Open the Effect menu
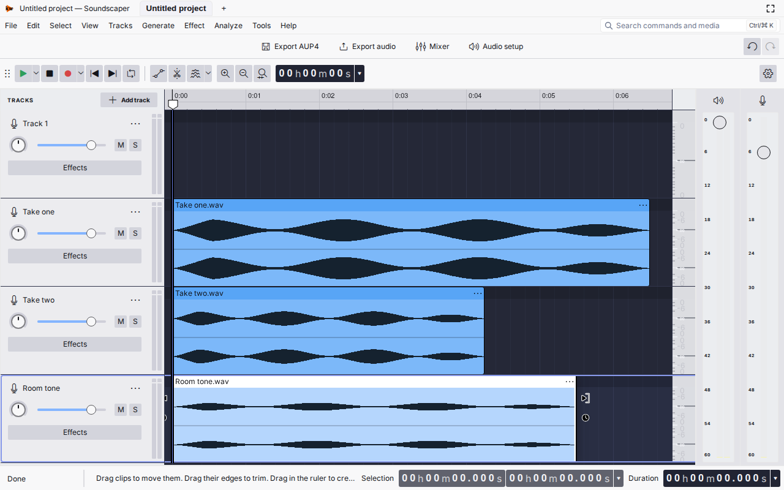The height and width of the screenshot is (490, 784). click(194, 26)
